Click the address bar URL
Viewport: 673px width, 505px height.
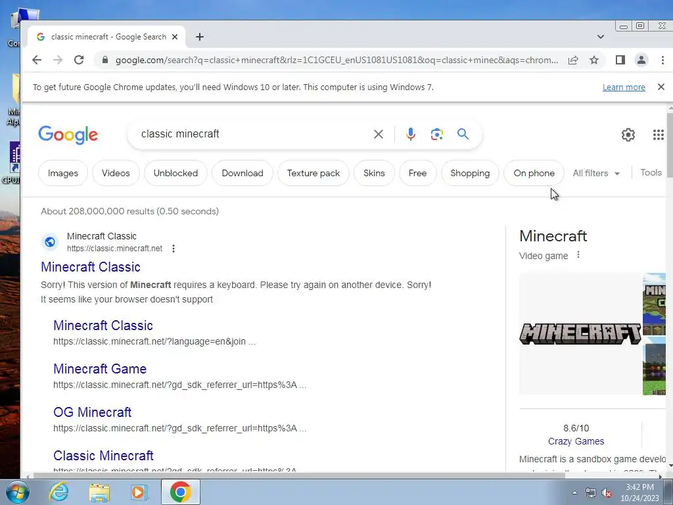[x=337, y=60]
